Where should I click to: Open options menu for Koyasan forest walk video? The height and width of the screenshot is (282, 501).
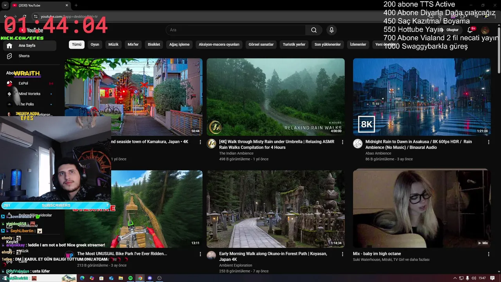[x=342, y=254]
